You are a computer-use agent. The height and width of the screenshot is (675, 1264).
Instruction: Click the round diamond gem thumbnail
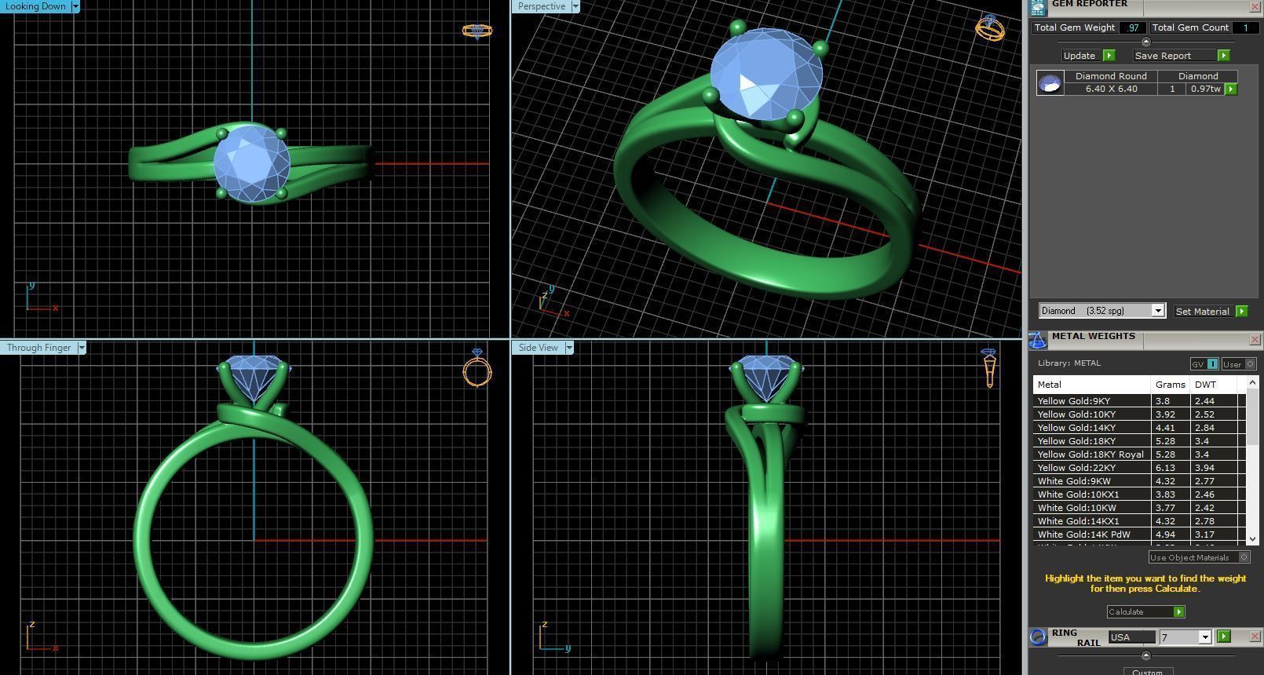[1050, 83]
